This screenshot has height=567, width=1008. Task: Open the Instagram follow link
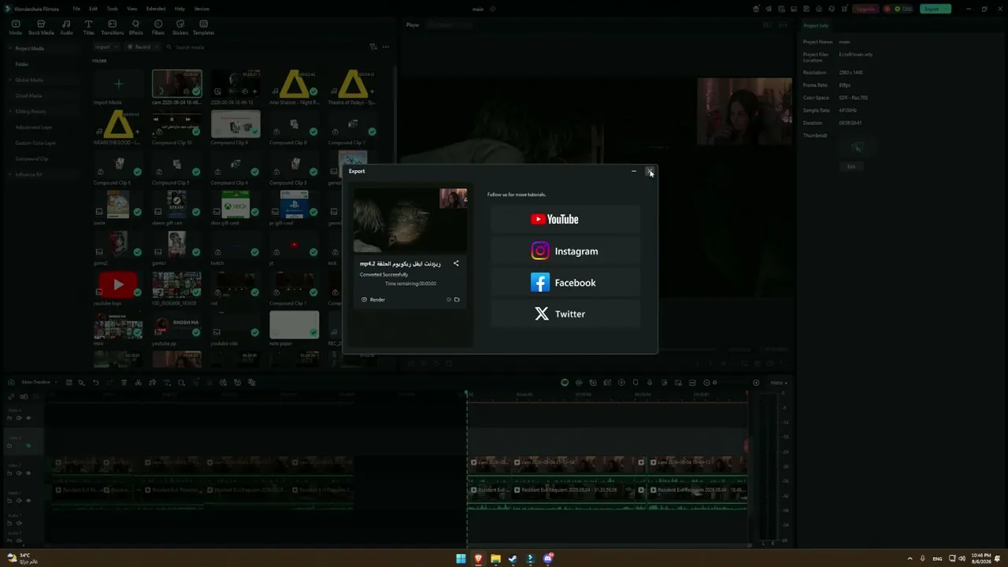(x=565, y=251)
